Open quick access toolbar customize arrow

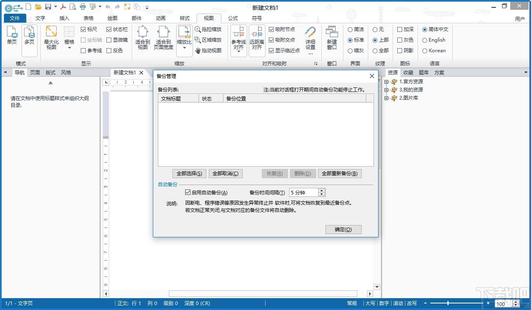[x=147, y=7]
